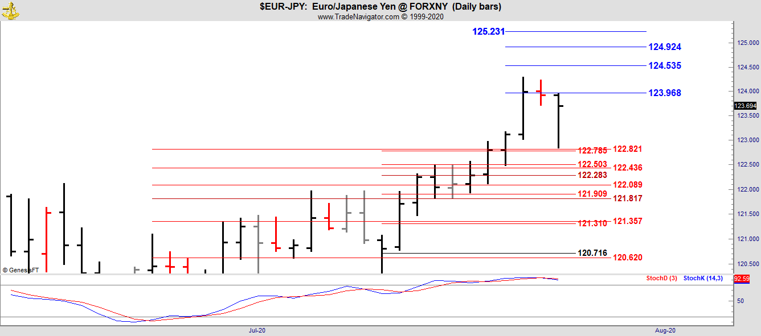
Task: Select the 125.231 blue resistance level label
Action: [488, 32]
